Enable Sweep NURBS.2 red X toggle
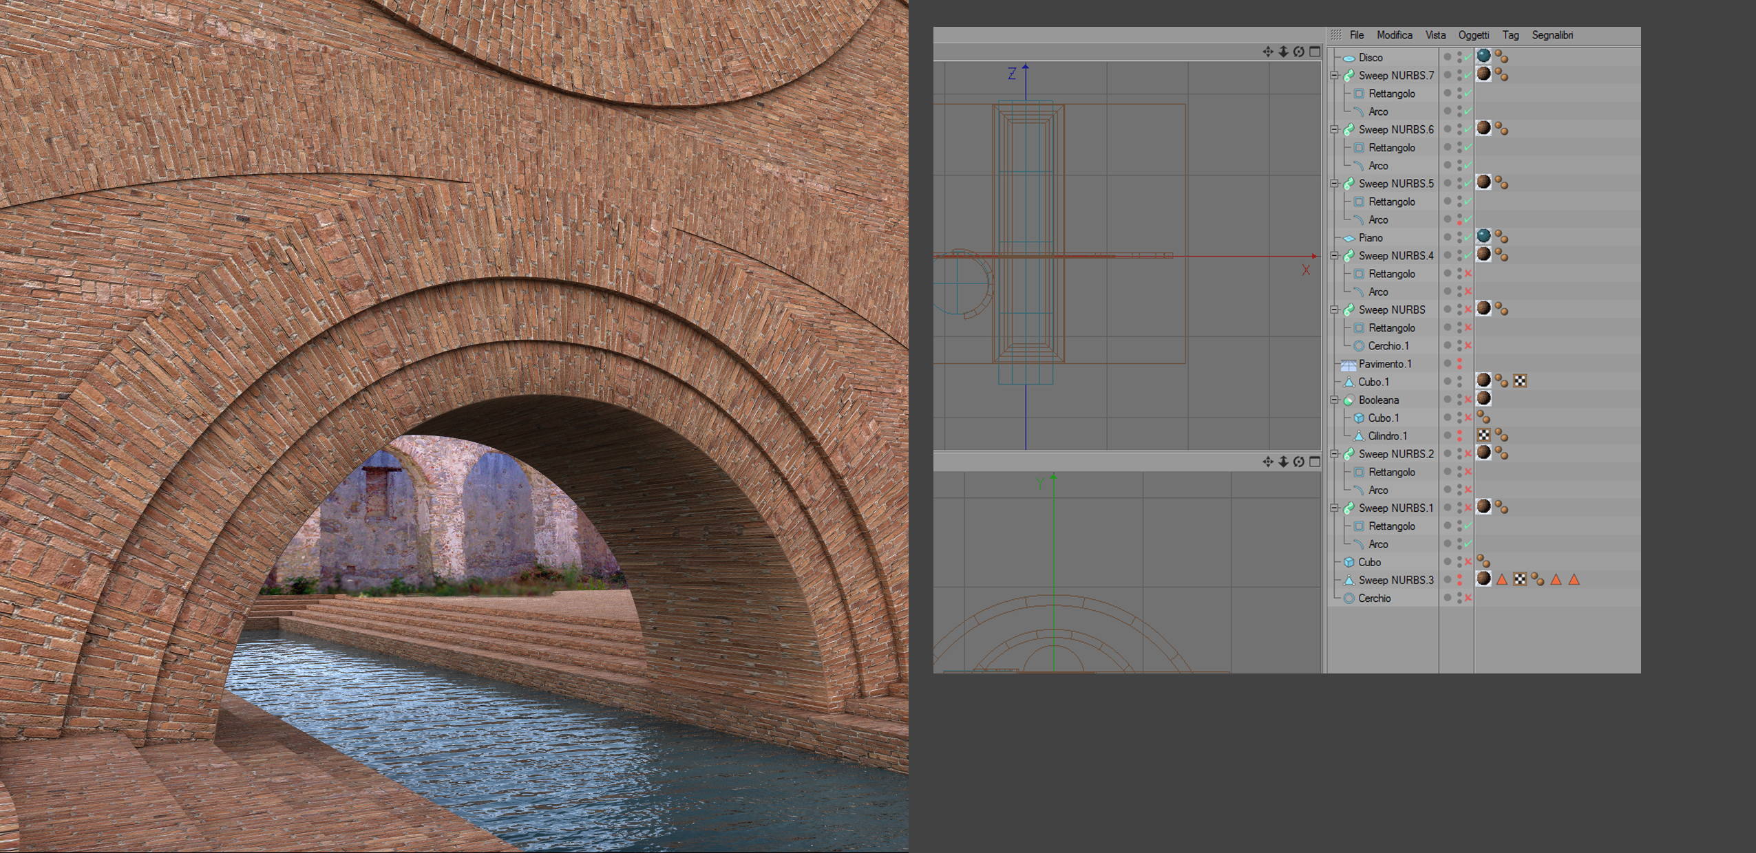 pyautogui.click(x=1468, y=454)
